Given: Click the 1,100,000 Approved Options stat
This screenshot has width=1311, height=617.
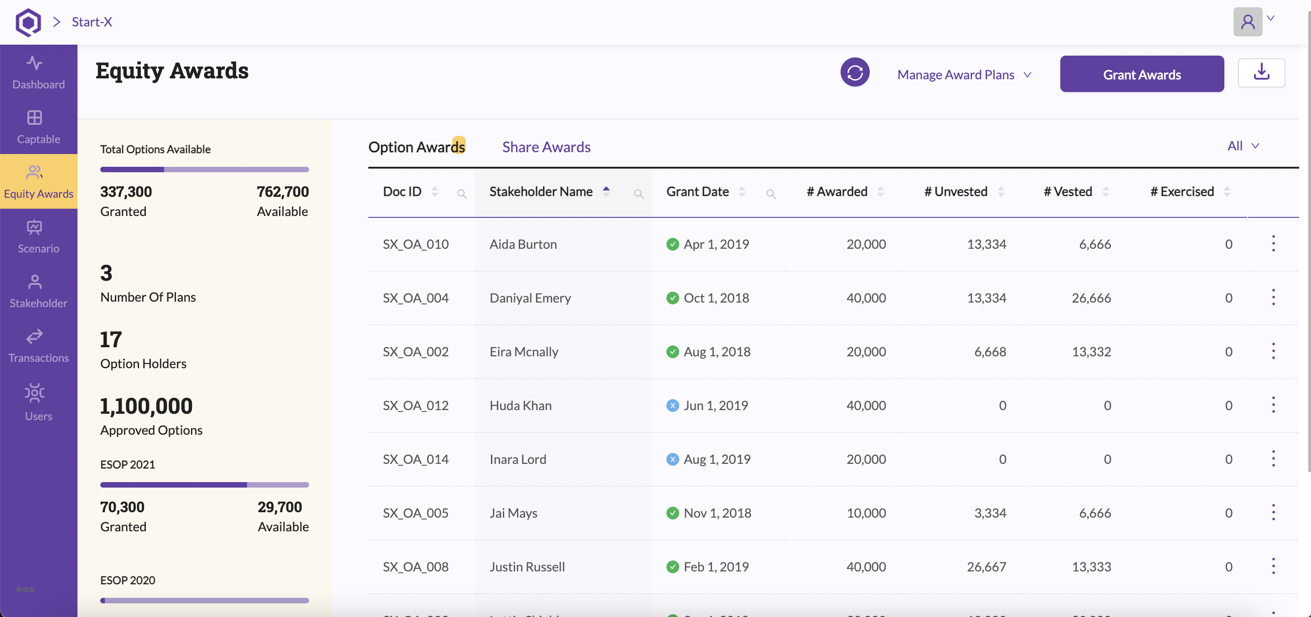Looking at the screenshot, I should [151, 416].
